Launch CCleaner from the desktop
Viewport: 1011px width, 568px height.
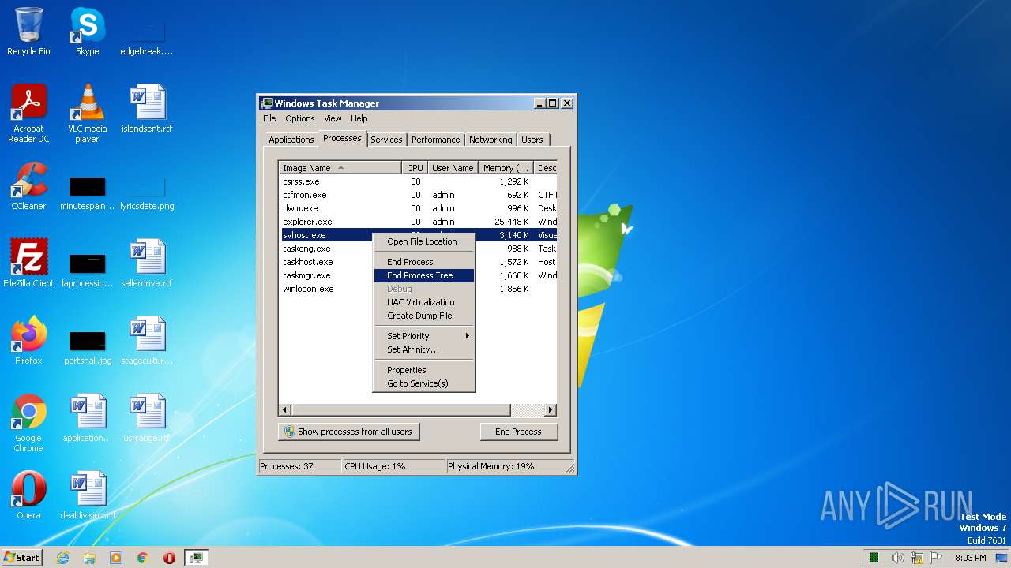click(28, 186)
